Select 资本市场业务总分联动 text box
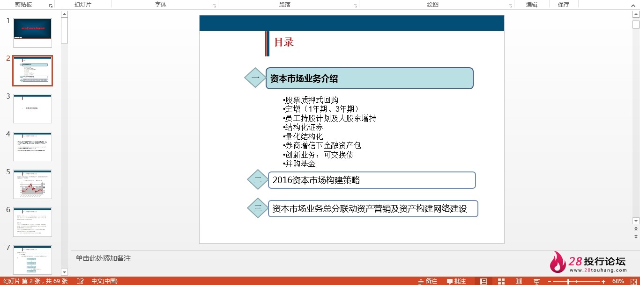This screenshot has width=640, height=285. (x=373, y=209)
